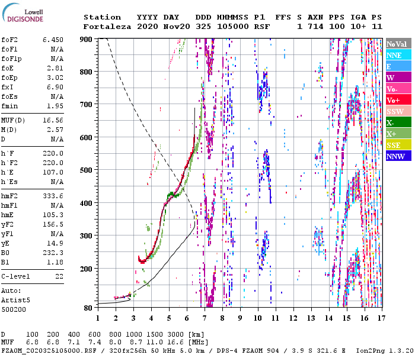415x355 pixels.
Task: Click the Fortaleza station name
Action: [107, 27]
